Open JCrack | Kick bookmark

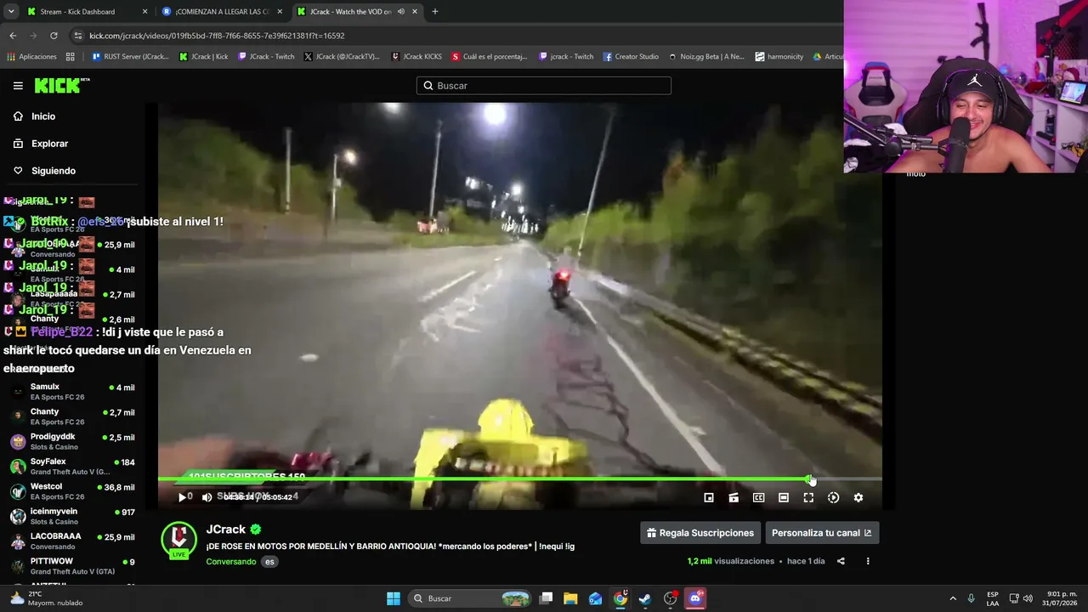tap(204, 57)
